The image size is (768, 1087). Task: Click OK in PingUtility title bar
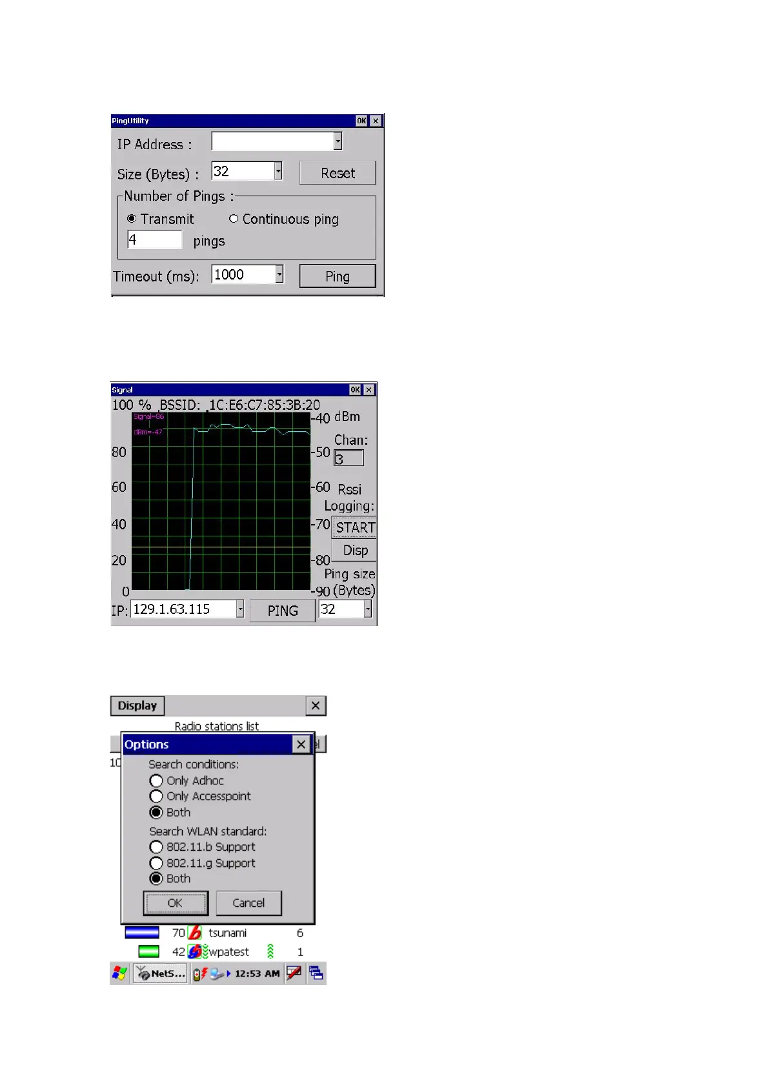coord(361,121)
